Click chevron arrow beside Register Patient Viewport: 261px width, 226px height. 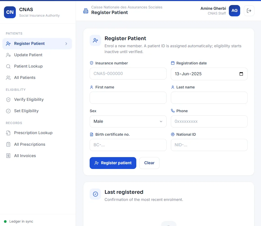click(x=66, y=44)
